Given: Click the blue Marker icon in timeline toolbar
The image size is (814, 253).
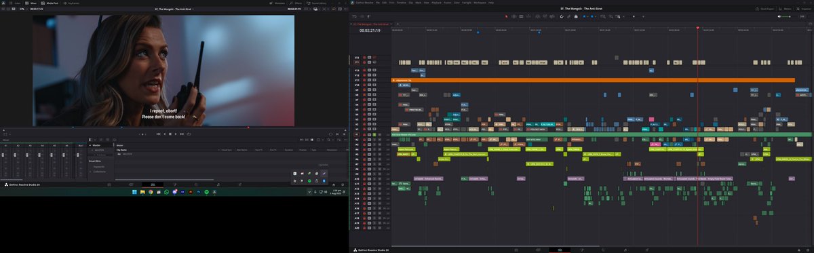Looking at the screenshot, I should (x=592, y=16).
